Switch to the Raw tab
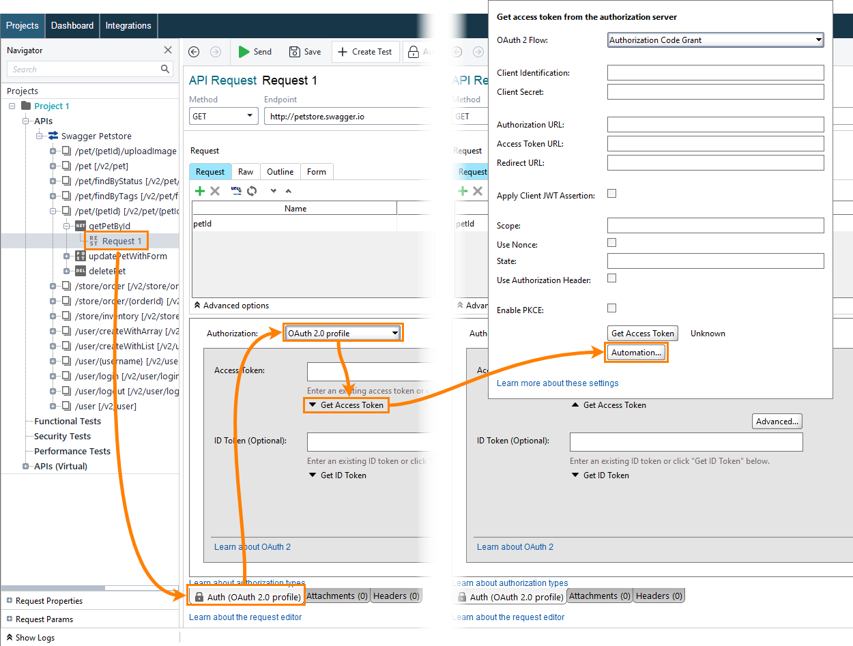Screen dimensions: 853x646 pyautogui.click(x=246, y=172)
